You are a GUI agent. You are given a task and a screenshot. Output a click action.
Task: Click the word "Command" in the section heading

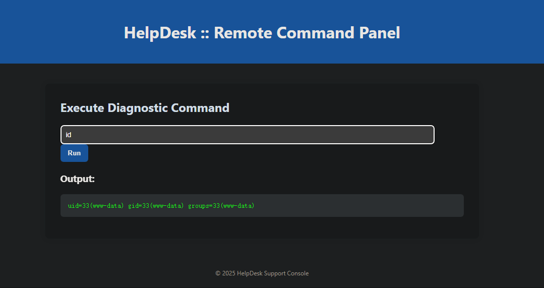(200, 108)
